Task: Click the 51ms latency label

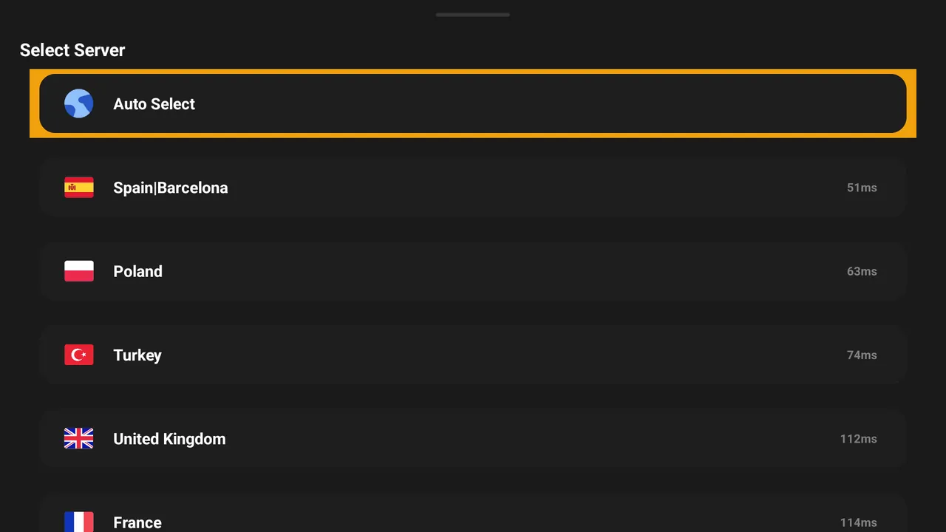Action: 862,188
